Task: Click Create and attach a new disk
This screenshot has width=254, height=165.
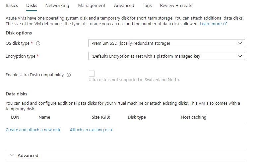Action: (33, 130)
